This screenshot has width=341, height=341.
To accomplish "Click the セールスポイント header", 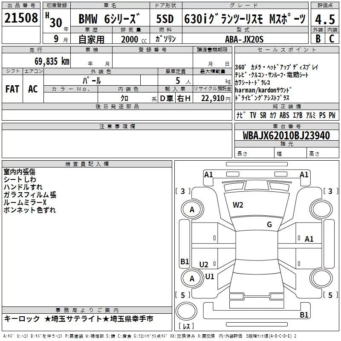I will (286, 49).
